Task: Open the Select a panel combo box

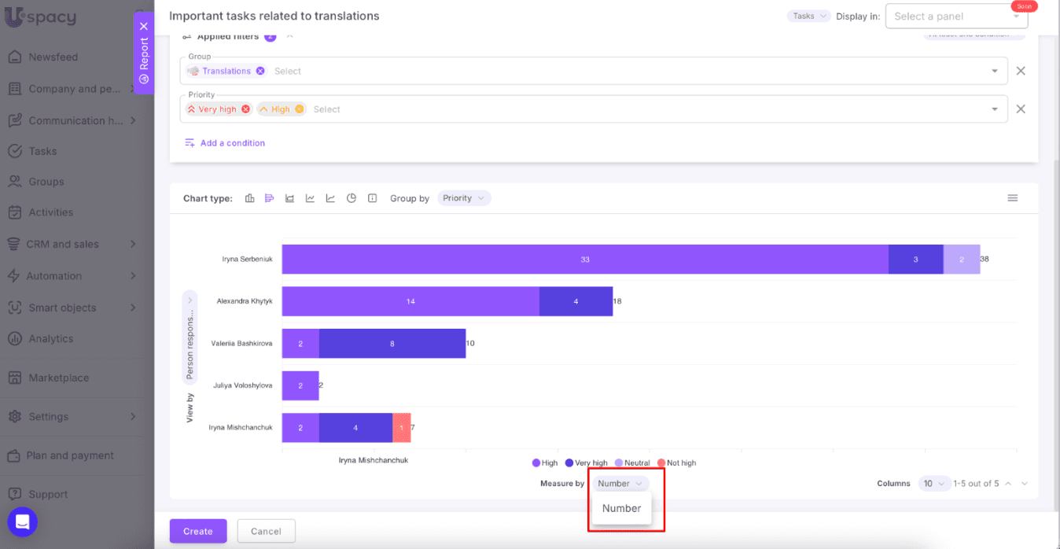Action: [956, 16]
